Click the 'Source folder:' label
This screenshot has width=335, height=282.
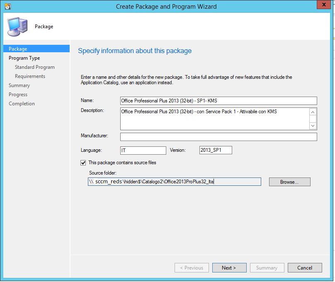pyautogui.click(x=103, y=173)
